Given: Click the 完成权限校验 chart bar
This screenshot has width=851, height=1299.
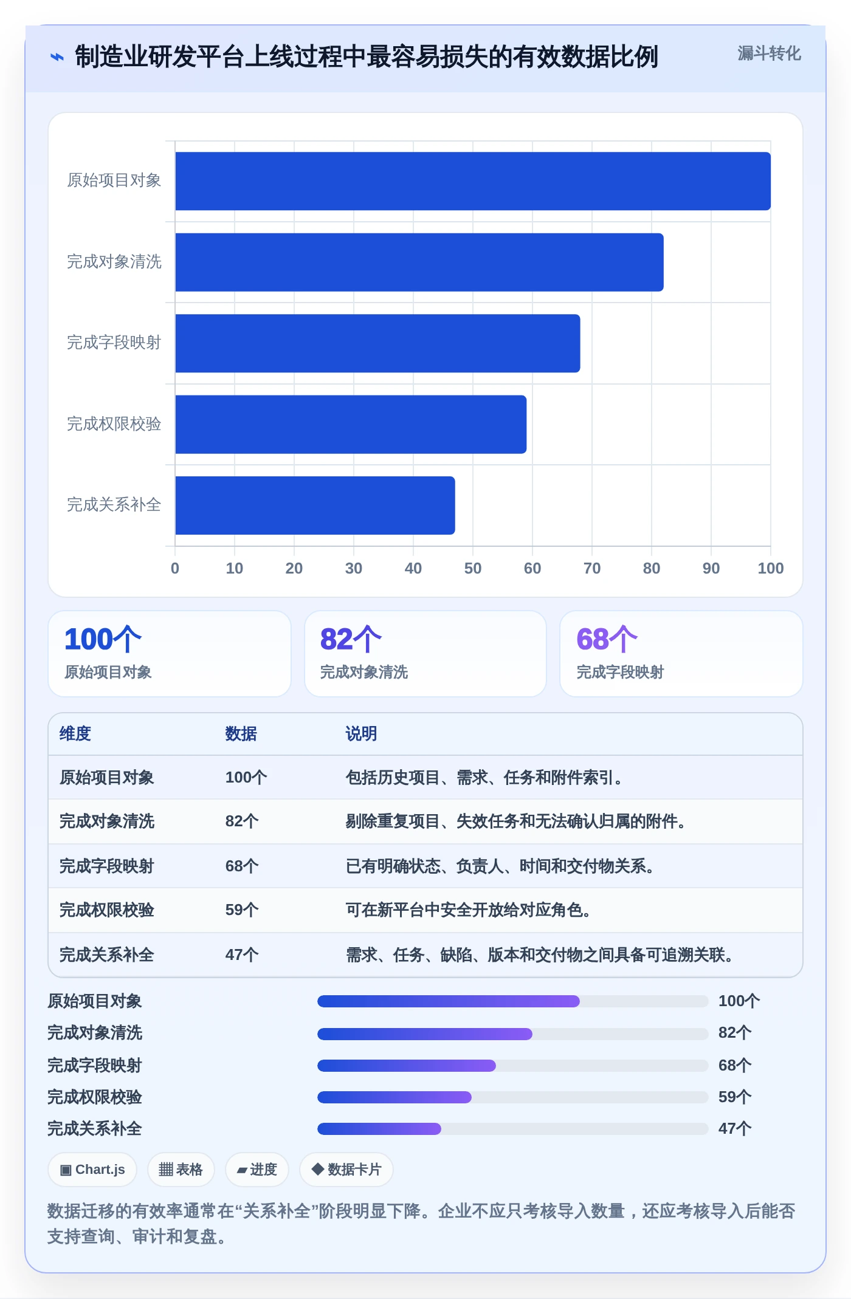Looking at the screenshot, I should [x=351, y=425].
